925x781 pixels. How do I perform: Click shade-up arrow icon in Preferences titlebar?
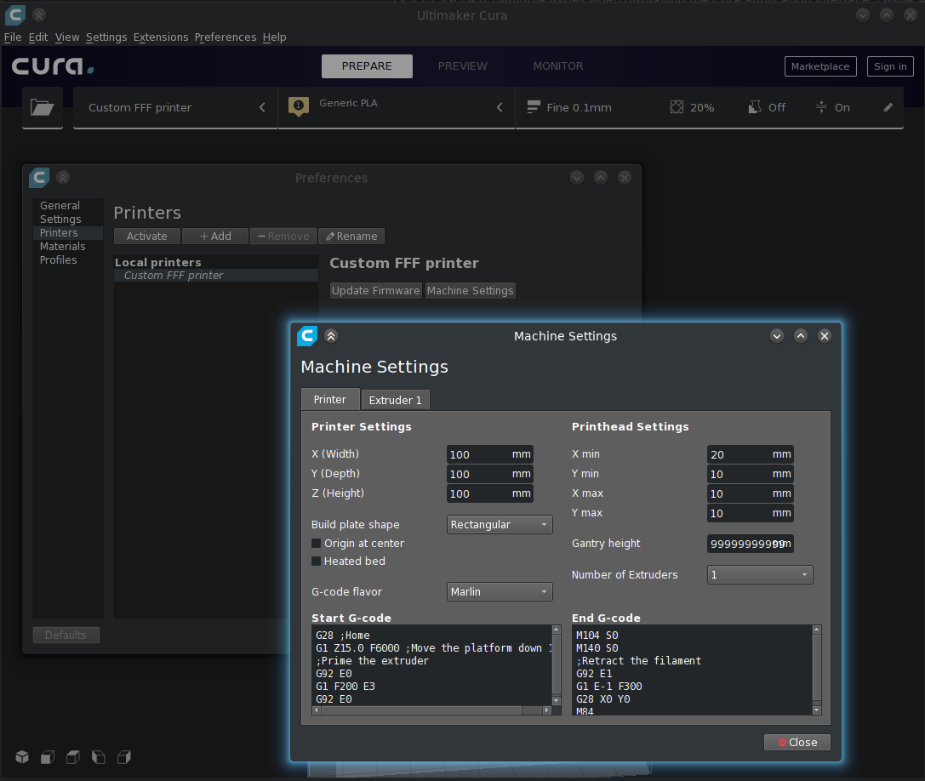[x=63, y=178]
